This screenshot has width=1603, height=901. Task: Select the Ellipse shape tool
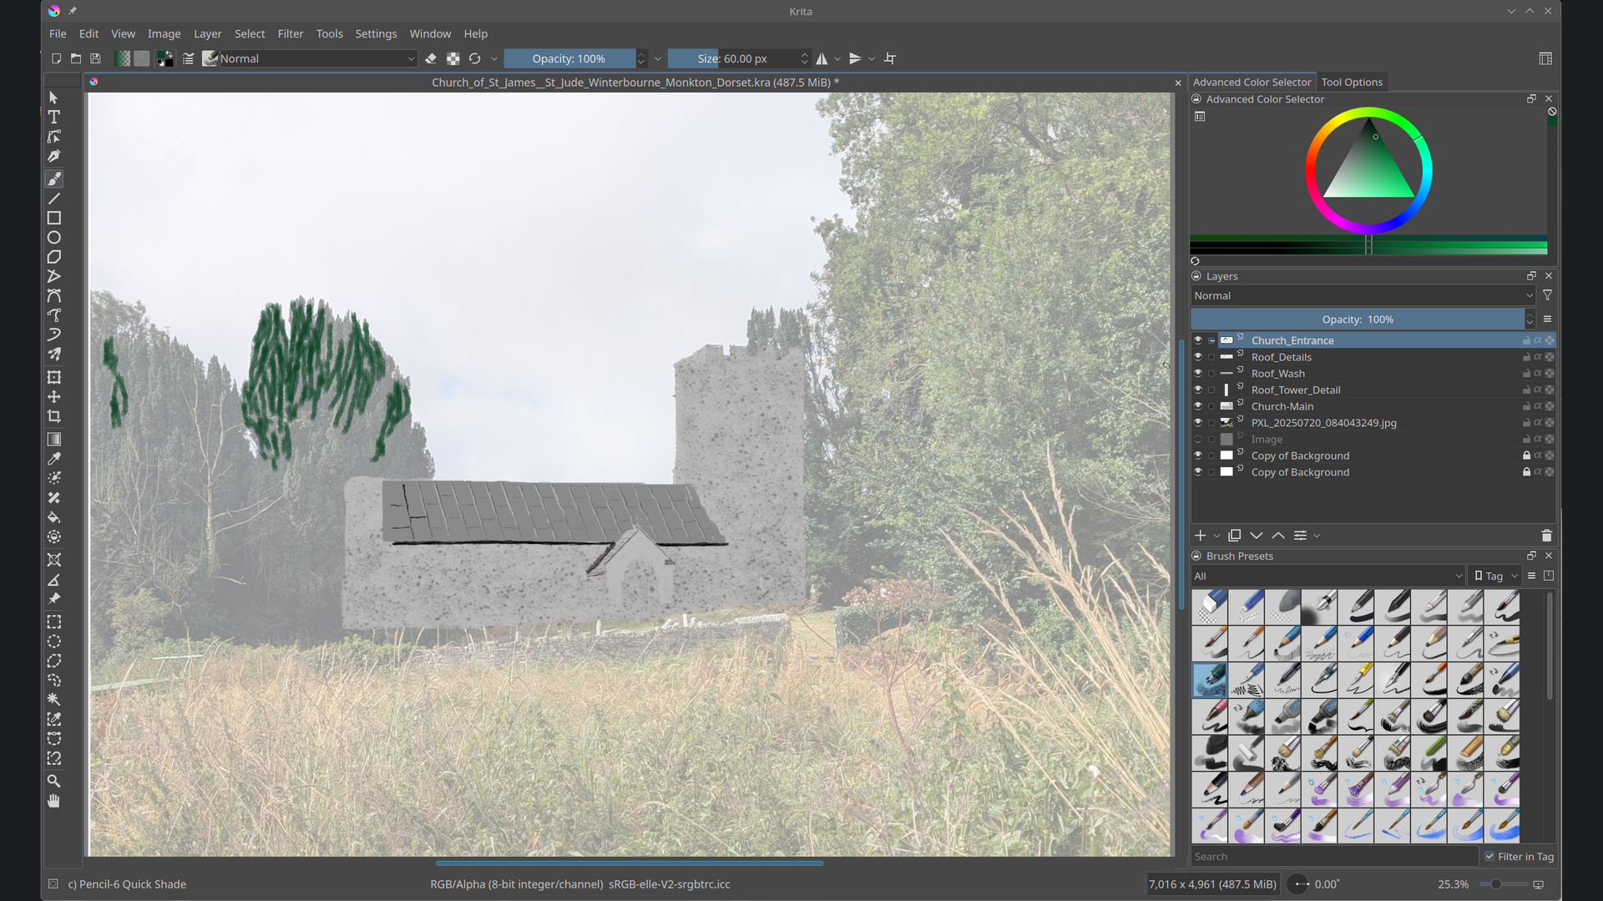coord(54,238)
